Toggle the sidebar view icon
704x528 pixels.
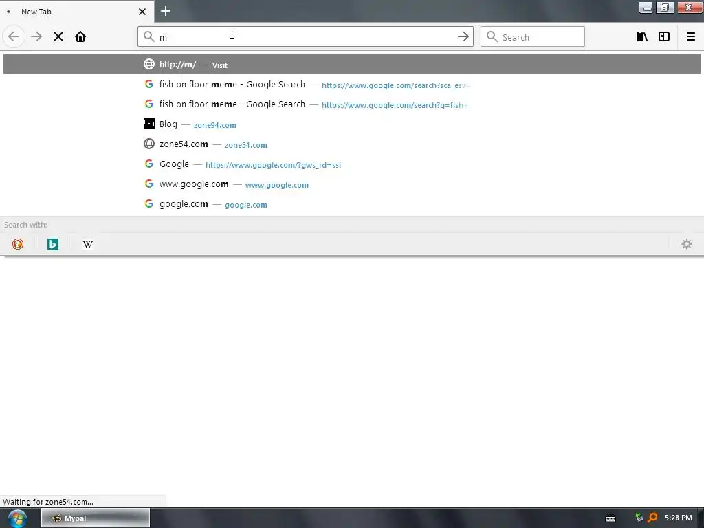(664, 36)
